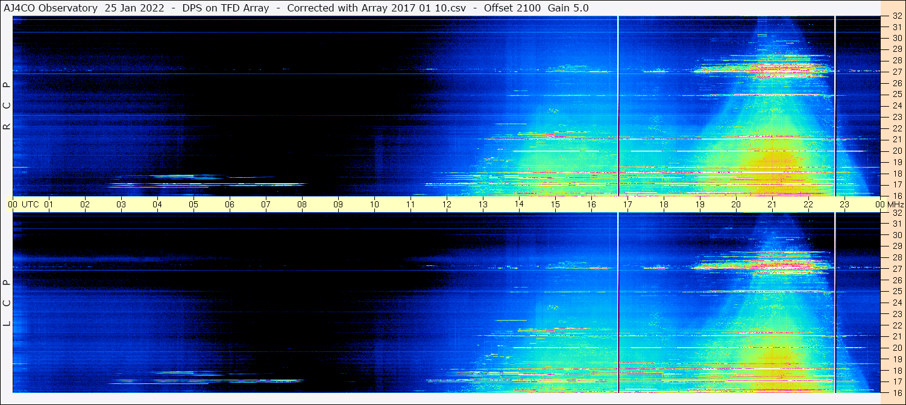The image size is (906, 405).
Task: Click the 00 UTC label at axis start
Action: (24, 204)
